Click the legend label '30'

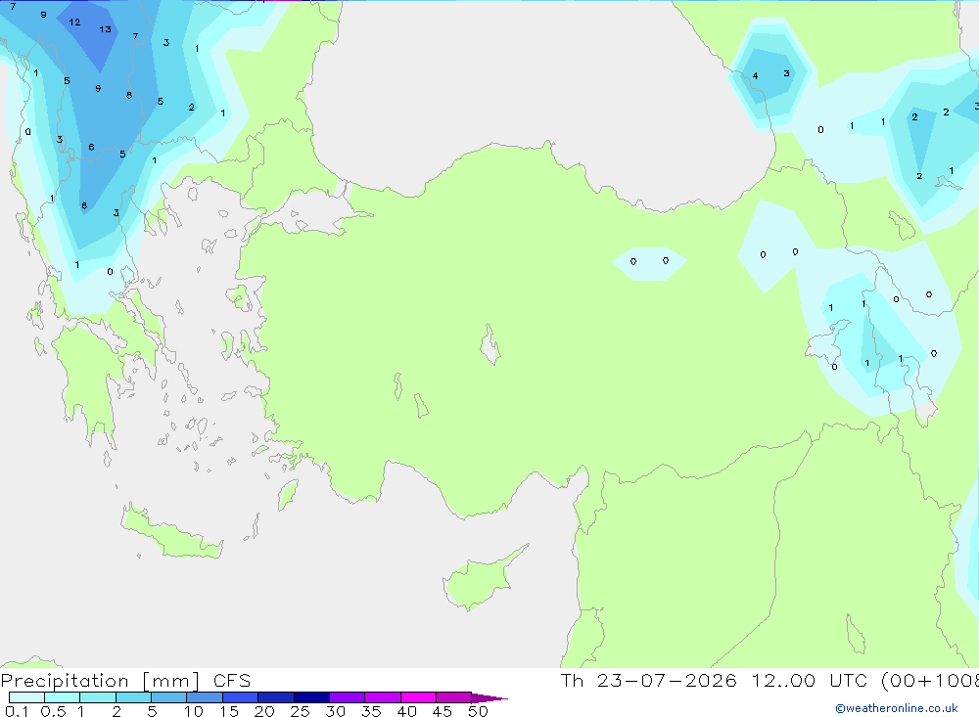335,711
